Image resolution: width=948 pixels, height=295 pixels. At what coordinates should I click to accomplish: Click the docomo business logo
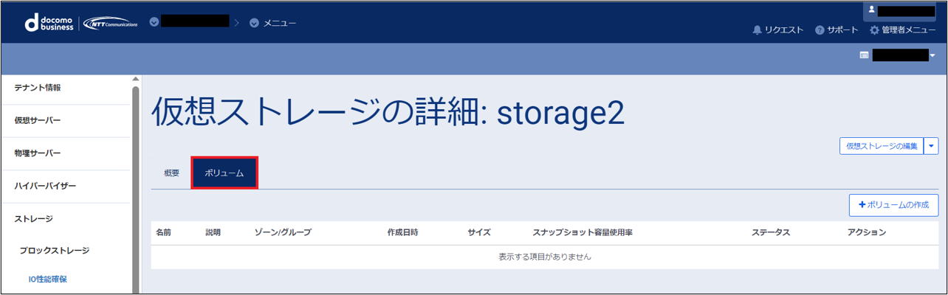pyautogui.click(x=49, y=22)
